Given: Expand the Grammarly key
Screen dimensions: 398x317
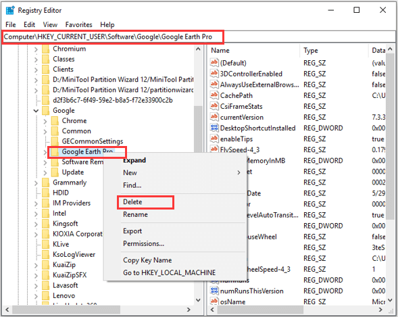Looking at the screenshot, I should [x=36, y=182].
